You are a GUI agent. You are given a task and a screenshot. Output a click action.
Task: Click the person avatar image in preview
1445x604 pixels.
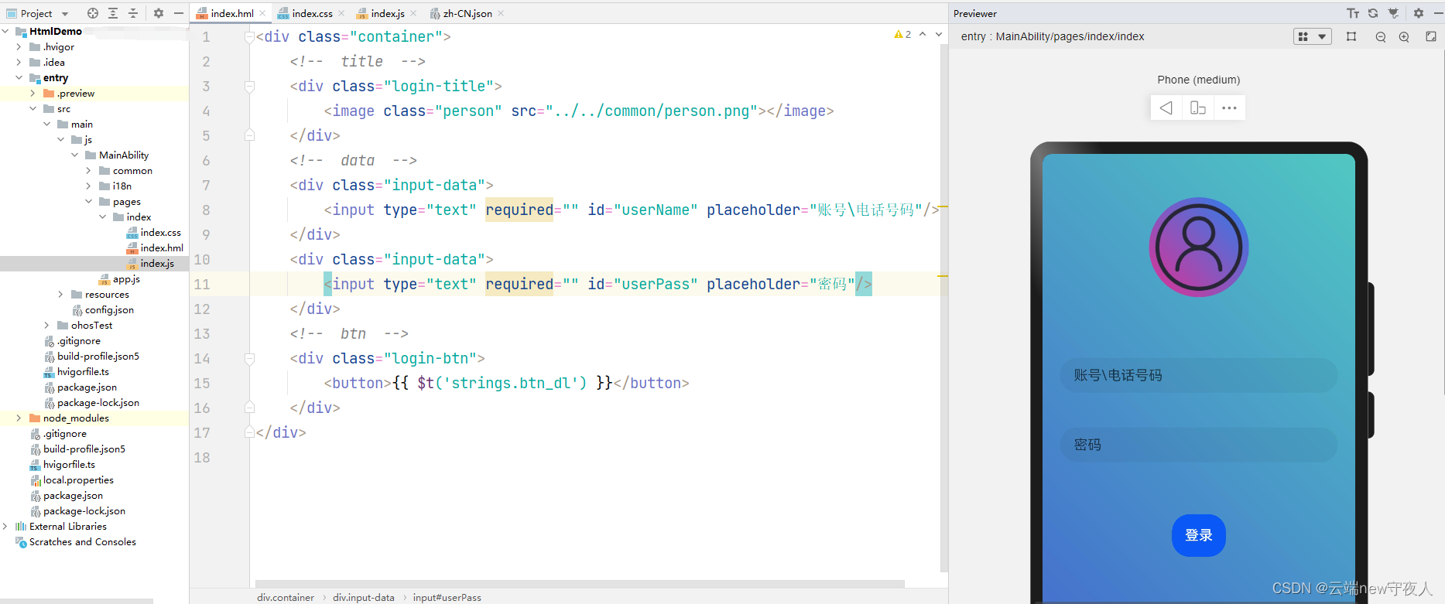coord(1199,247)
